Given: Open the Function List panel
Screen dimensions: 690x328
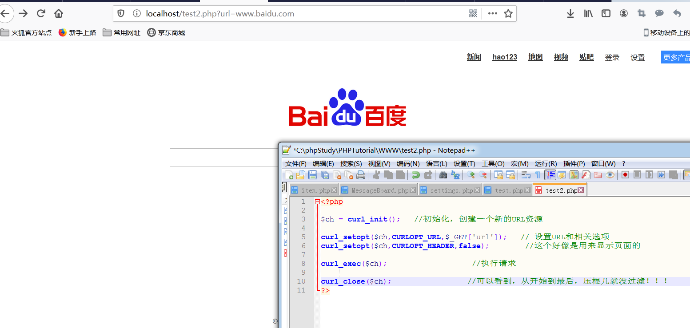Looking at the screenshot, I should (586, 175).
